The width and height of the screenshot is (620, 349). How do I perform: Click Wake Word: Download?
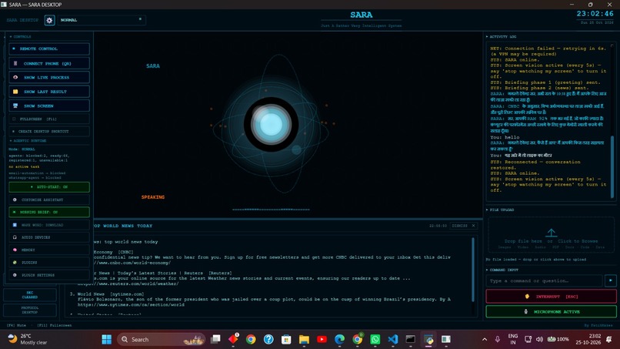49,225
